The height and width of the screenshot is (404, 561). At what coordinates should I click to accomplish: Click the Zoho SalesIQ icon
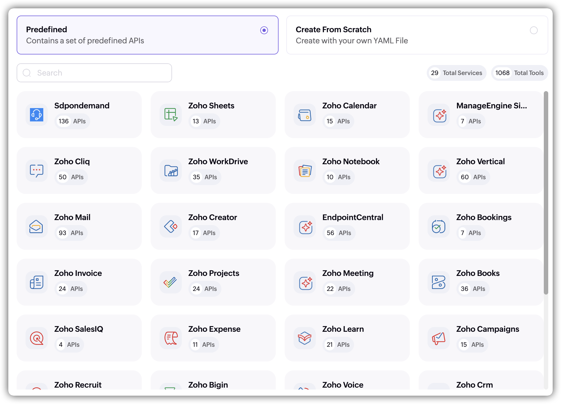coord(37,338)
